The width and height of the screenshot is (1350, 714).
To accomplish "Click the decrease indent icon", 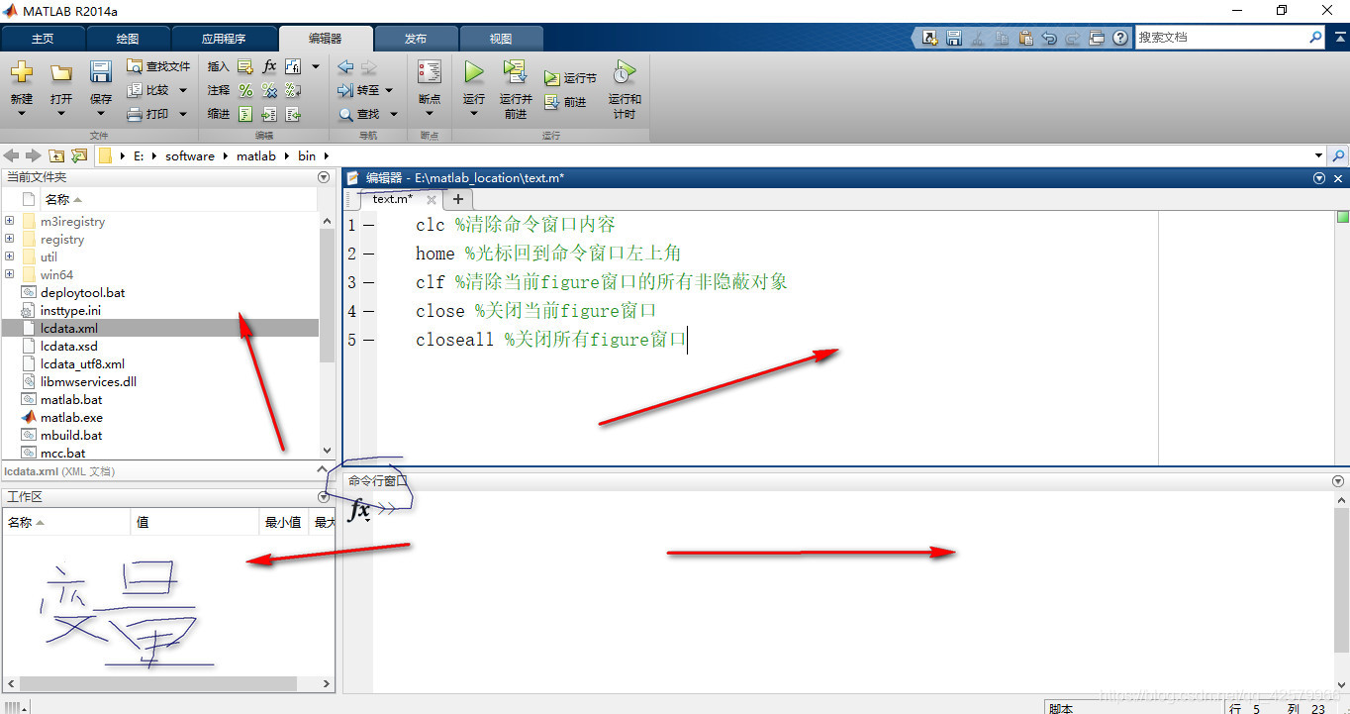I will [293, 114].
